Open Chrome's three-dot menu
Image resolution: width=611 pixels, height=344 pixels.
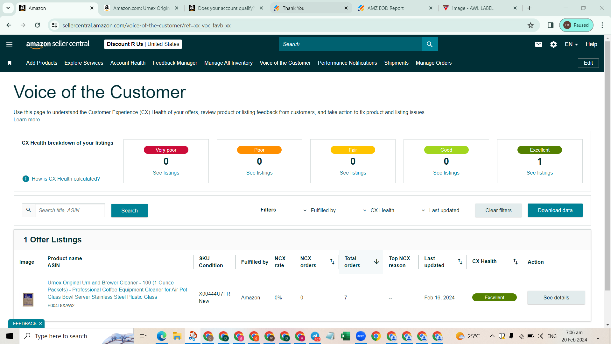pyautogui.click(x=602, y=25)
